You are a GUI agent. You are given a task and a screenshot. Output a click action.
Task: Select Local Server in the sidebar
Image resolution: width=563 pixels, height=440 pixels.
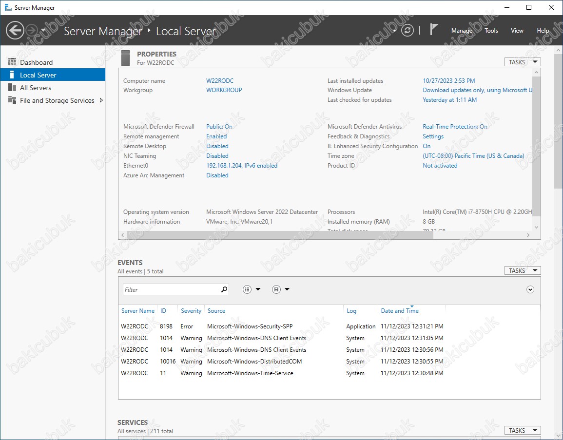[x=53, y=75]
